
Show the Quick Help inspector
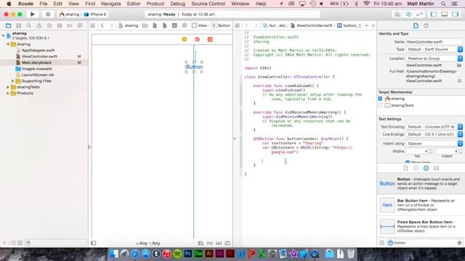point(426,26)
